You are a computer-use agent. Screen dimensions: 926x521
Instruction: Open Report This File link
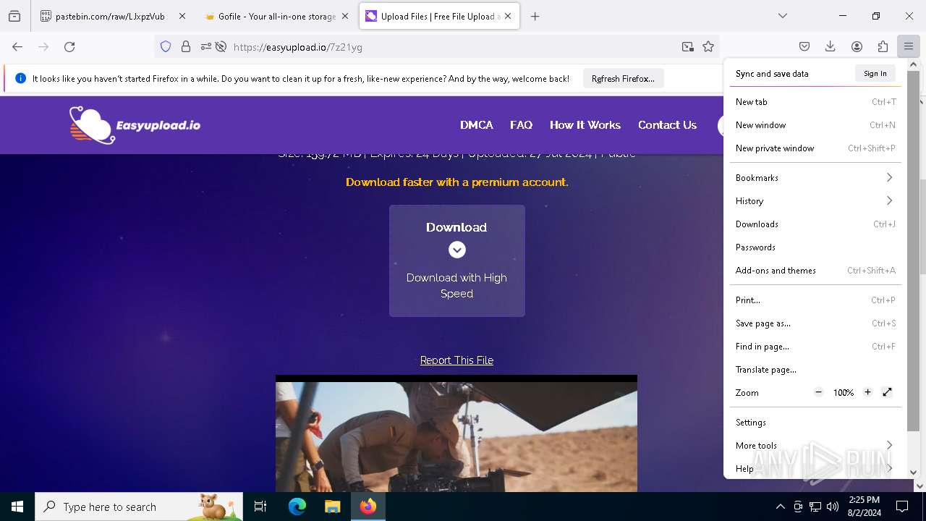456,360
